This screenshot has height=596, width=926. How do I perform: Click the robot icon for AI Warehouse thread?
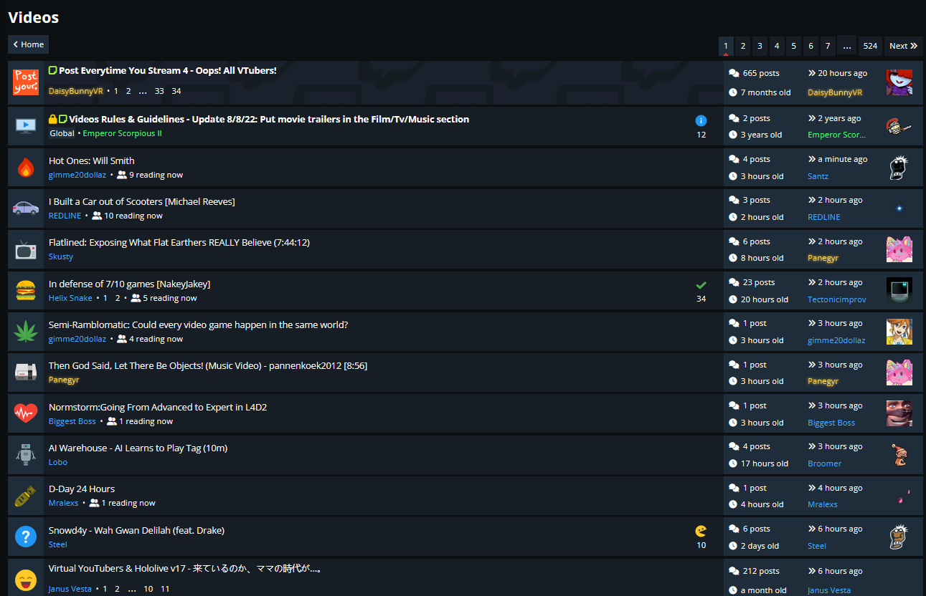pyautogui.click(x=26, y=455)
